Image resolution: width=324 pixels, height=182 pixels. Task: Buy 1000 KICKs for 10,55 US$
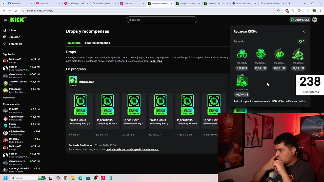coord(261,68)
